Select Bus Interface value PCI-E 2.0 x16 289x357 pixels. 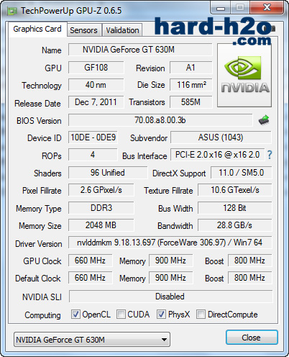[x=218, y=155]
